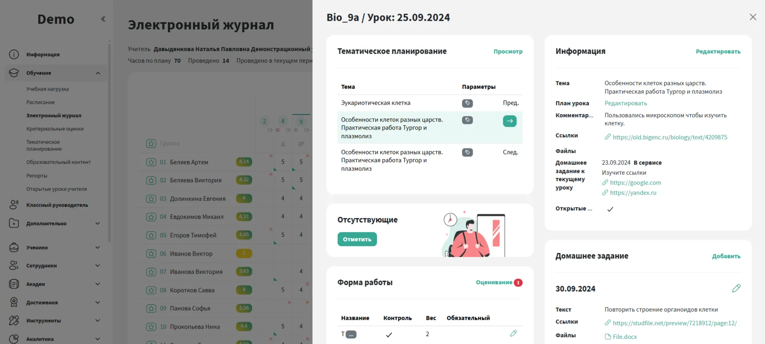The width and height of the screenshot is (765, 344).
Task: Click the 4.14 average grade badge
Action: click(x=244, y=162)
